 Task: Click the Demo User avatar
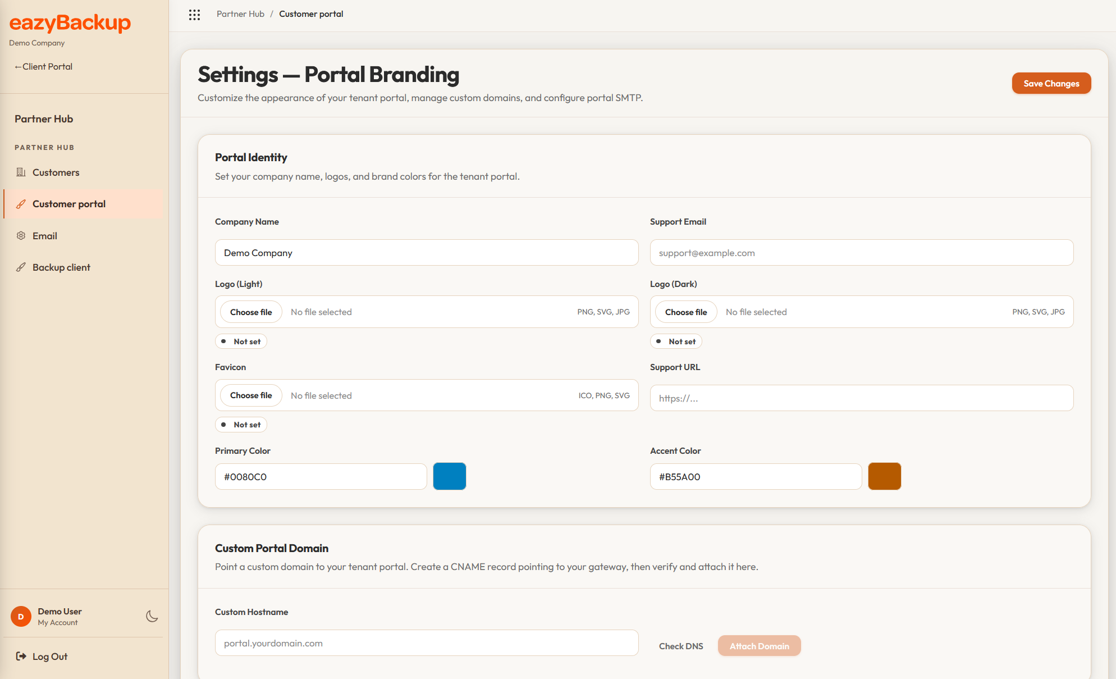[x=21, y=616]
